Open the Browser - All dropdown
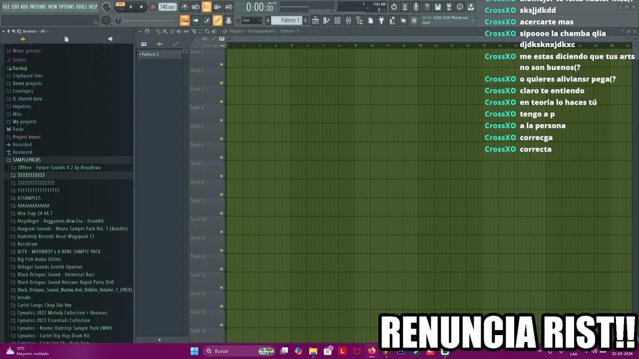This screenshot has height=359, width=639. 35,31
